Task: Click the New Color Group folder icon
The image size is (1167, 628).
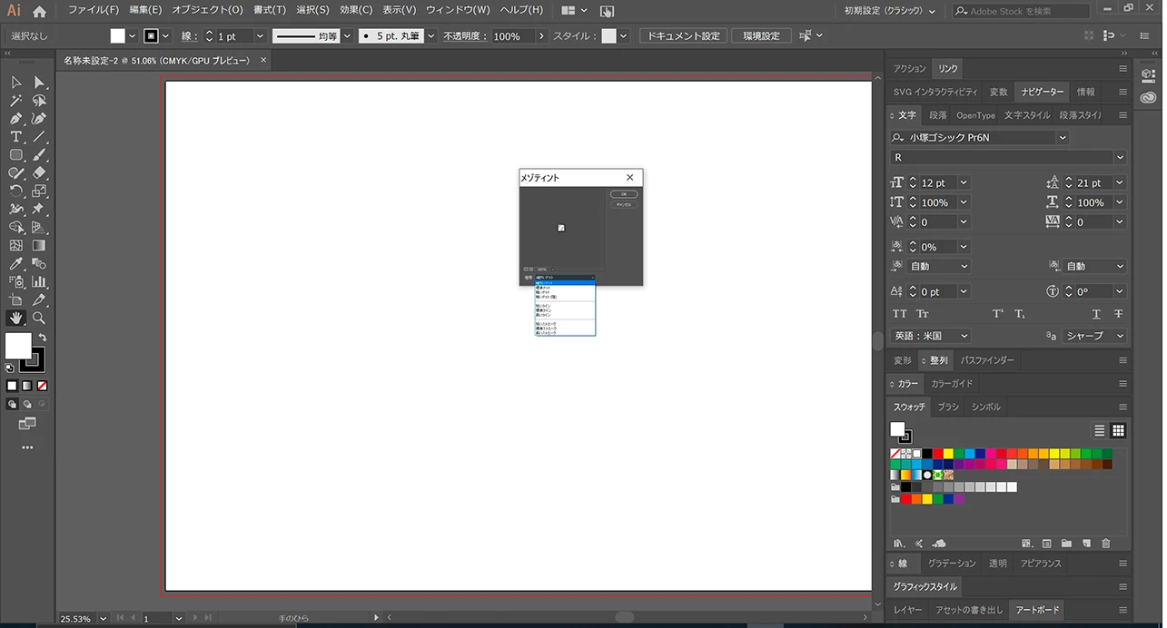Action: [x=1066, y=544]
